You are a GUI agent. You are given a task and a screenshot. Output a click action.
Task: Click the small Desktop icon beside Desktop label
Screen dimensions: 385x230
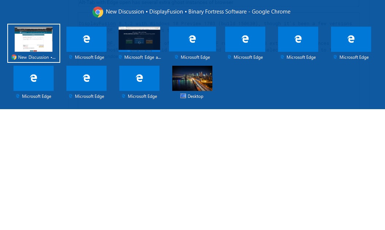pos(183,96)
